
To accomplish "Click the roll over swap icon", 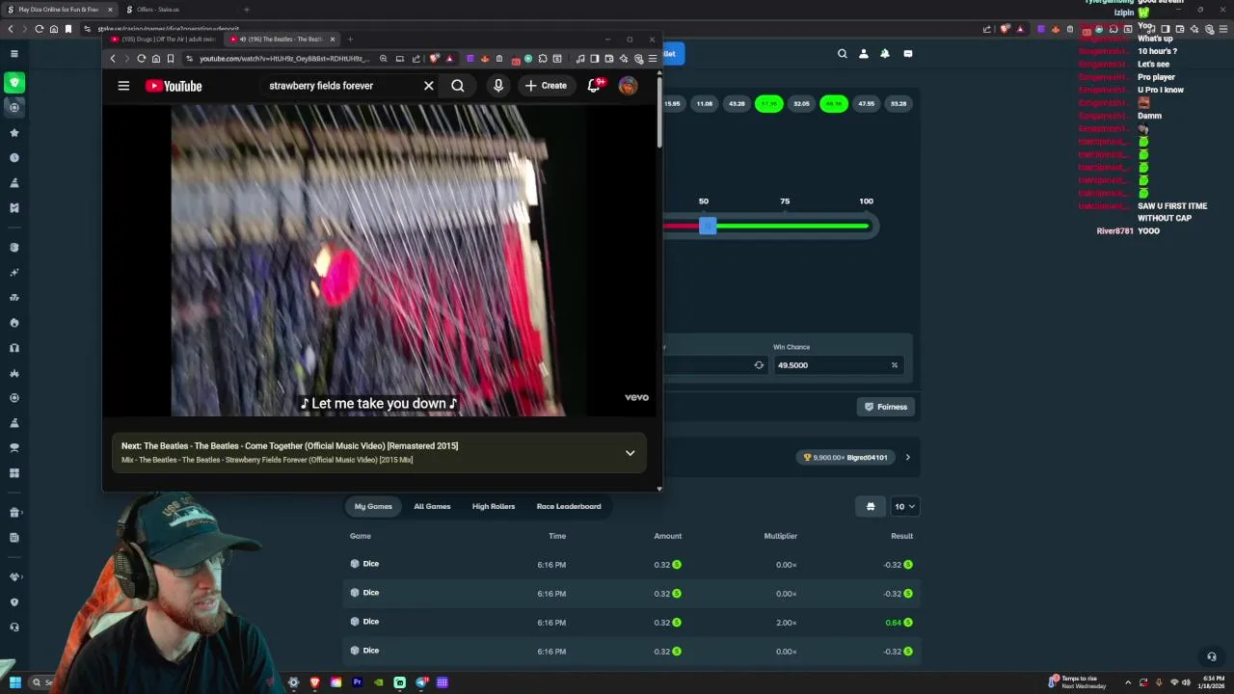I will (x=759, y=365).
